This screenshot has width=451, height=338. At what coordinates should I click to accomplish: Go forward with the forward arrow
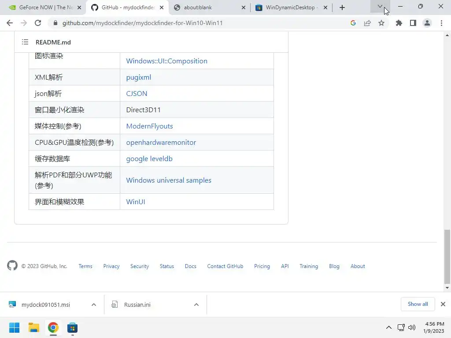[24, 23]
